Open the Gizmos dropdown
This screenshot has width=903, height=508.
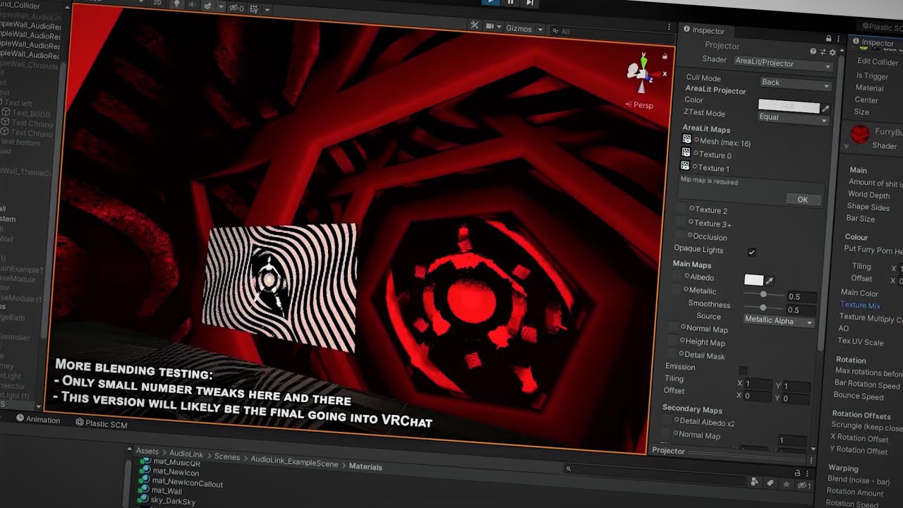click(x=524, y=29)
